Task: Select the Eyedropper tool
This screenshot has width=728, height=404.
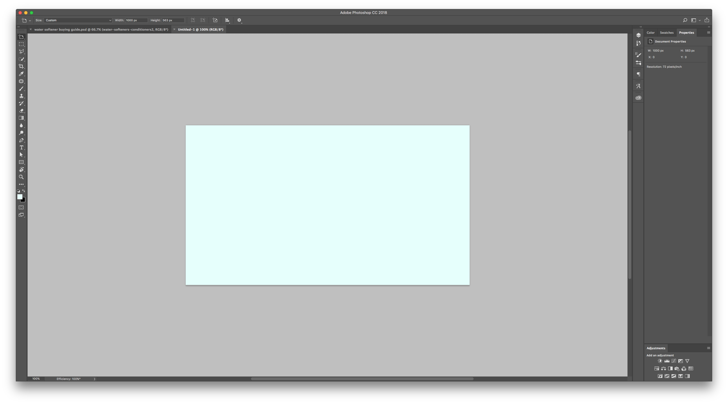Action: 22,74
